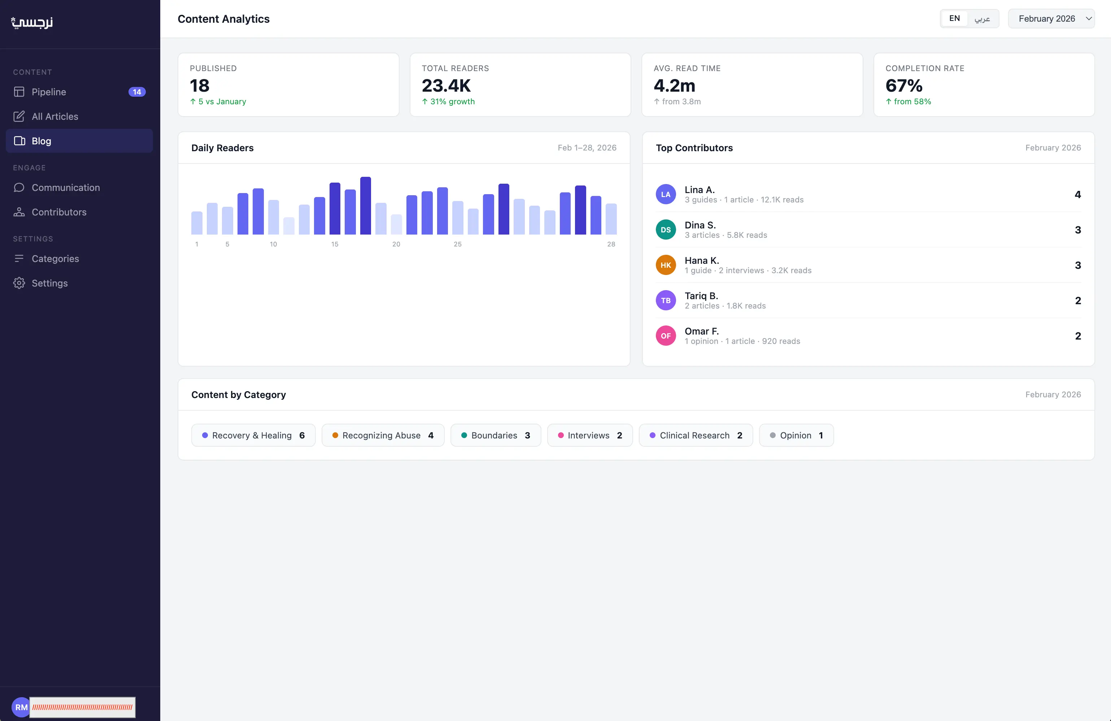
Task: Click contributor name Lina A.
Action: pos(699,189)
